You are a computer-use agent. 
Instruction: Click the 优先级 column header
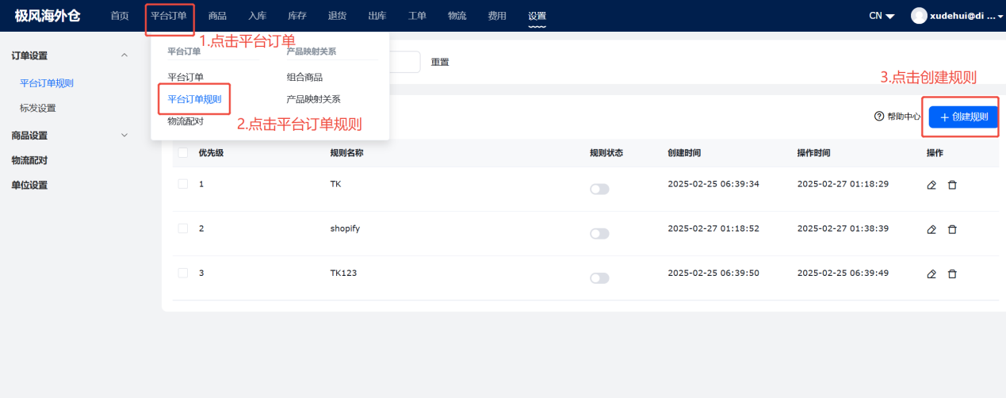click(211, 153)
